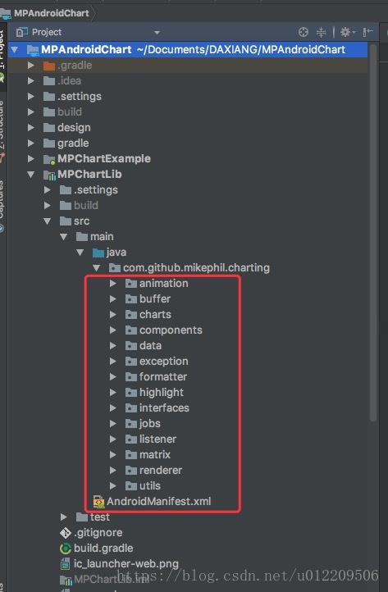Expand the .gradle folder arrow
The height and width of the screenshot is (592, 388).
click(x=31, y=66)
